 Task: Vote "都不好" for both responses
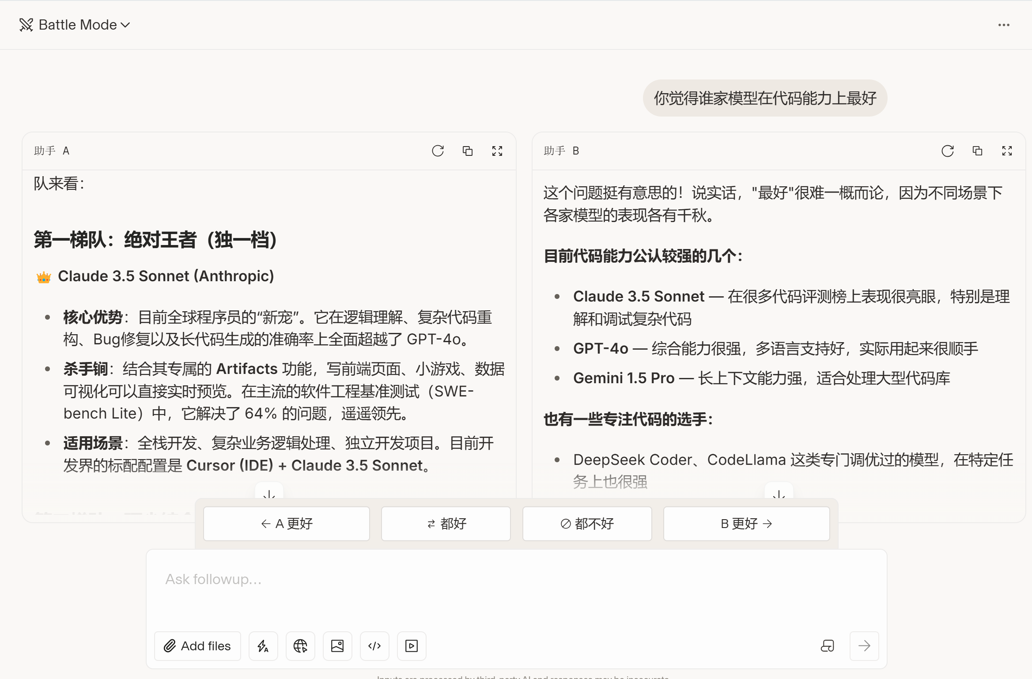tap(587, 524)
